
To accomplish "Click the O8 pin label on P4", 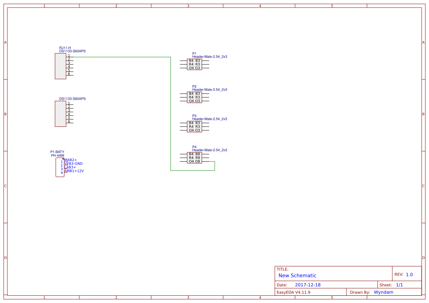I will (x=197, y=160).
